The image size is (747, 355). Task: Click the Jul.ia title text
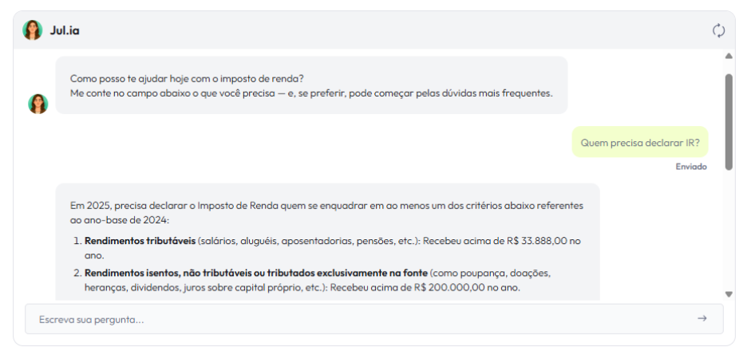(65, 31)
